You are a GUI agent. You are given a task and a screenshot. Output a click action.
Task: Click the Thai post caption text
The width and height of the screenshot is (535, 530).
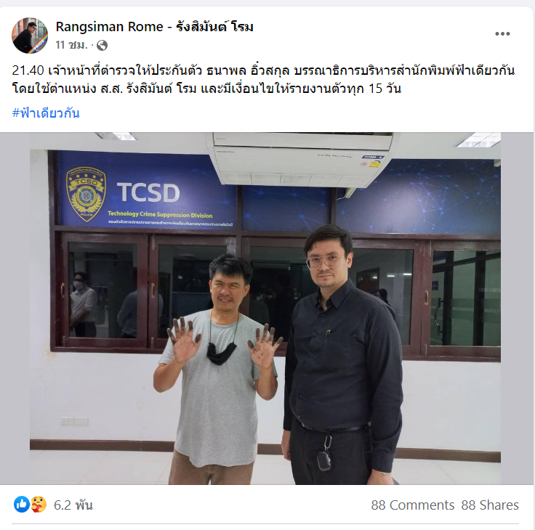(263, 79)
